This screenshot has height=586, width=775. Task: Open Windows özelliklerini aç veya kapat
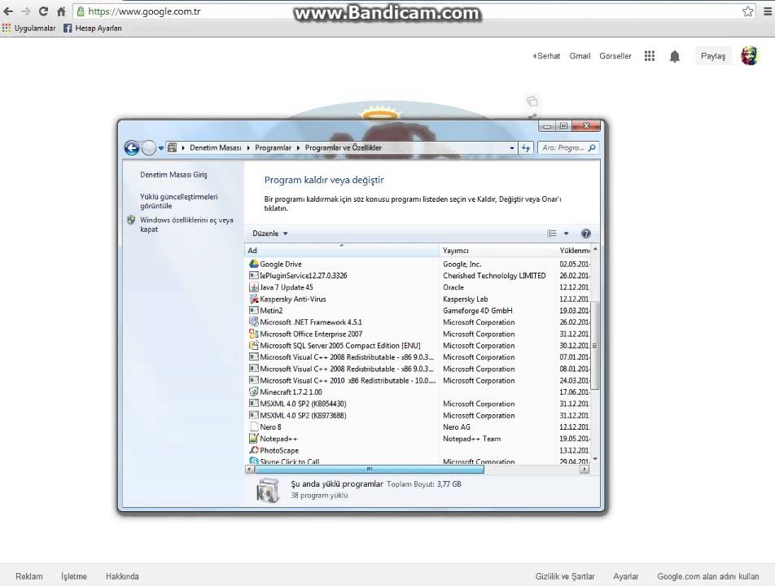click(186, 225)
